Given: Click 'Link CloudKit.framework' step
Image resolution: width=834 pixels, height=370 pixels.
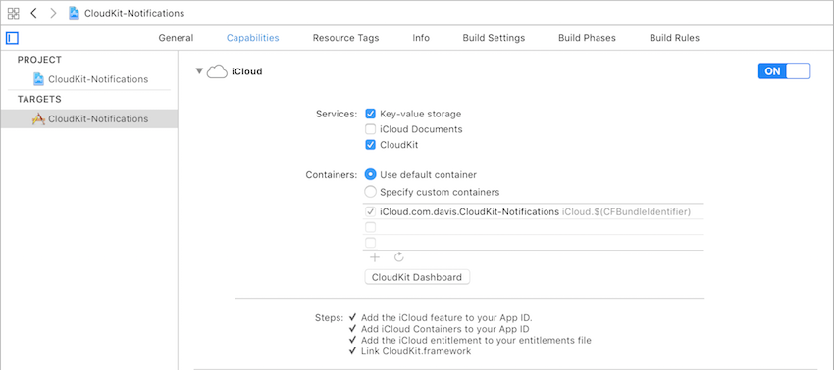Looking at the screenshot, I should click(x=416, y=350).
